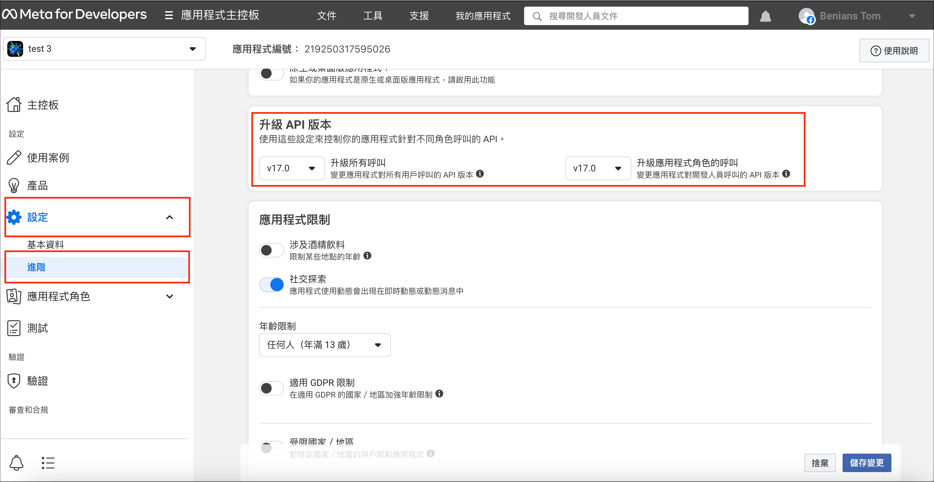Click the 搜尋開發人員文件 search field
The image size is (934, 482).
pyautogui.click(x=636, y=16)
